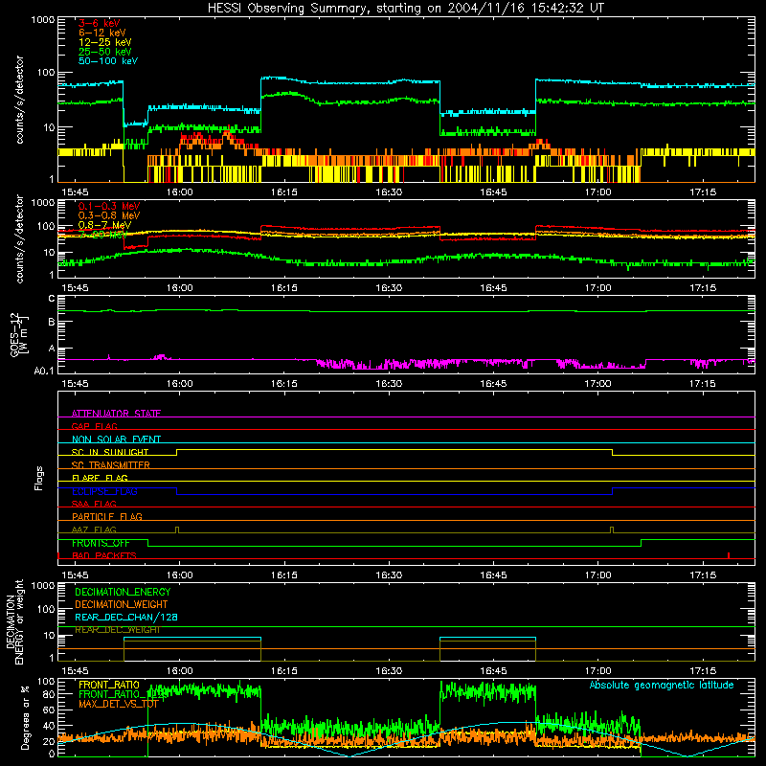Select the 50-100 keV legend label
This screenshot has width=766, height=766.
click(107, 61)
